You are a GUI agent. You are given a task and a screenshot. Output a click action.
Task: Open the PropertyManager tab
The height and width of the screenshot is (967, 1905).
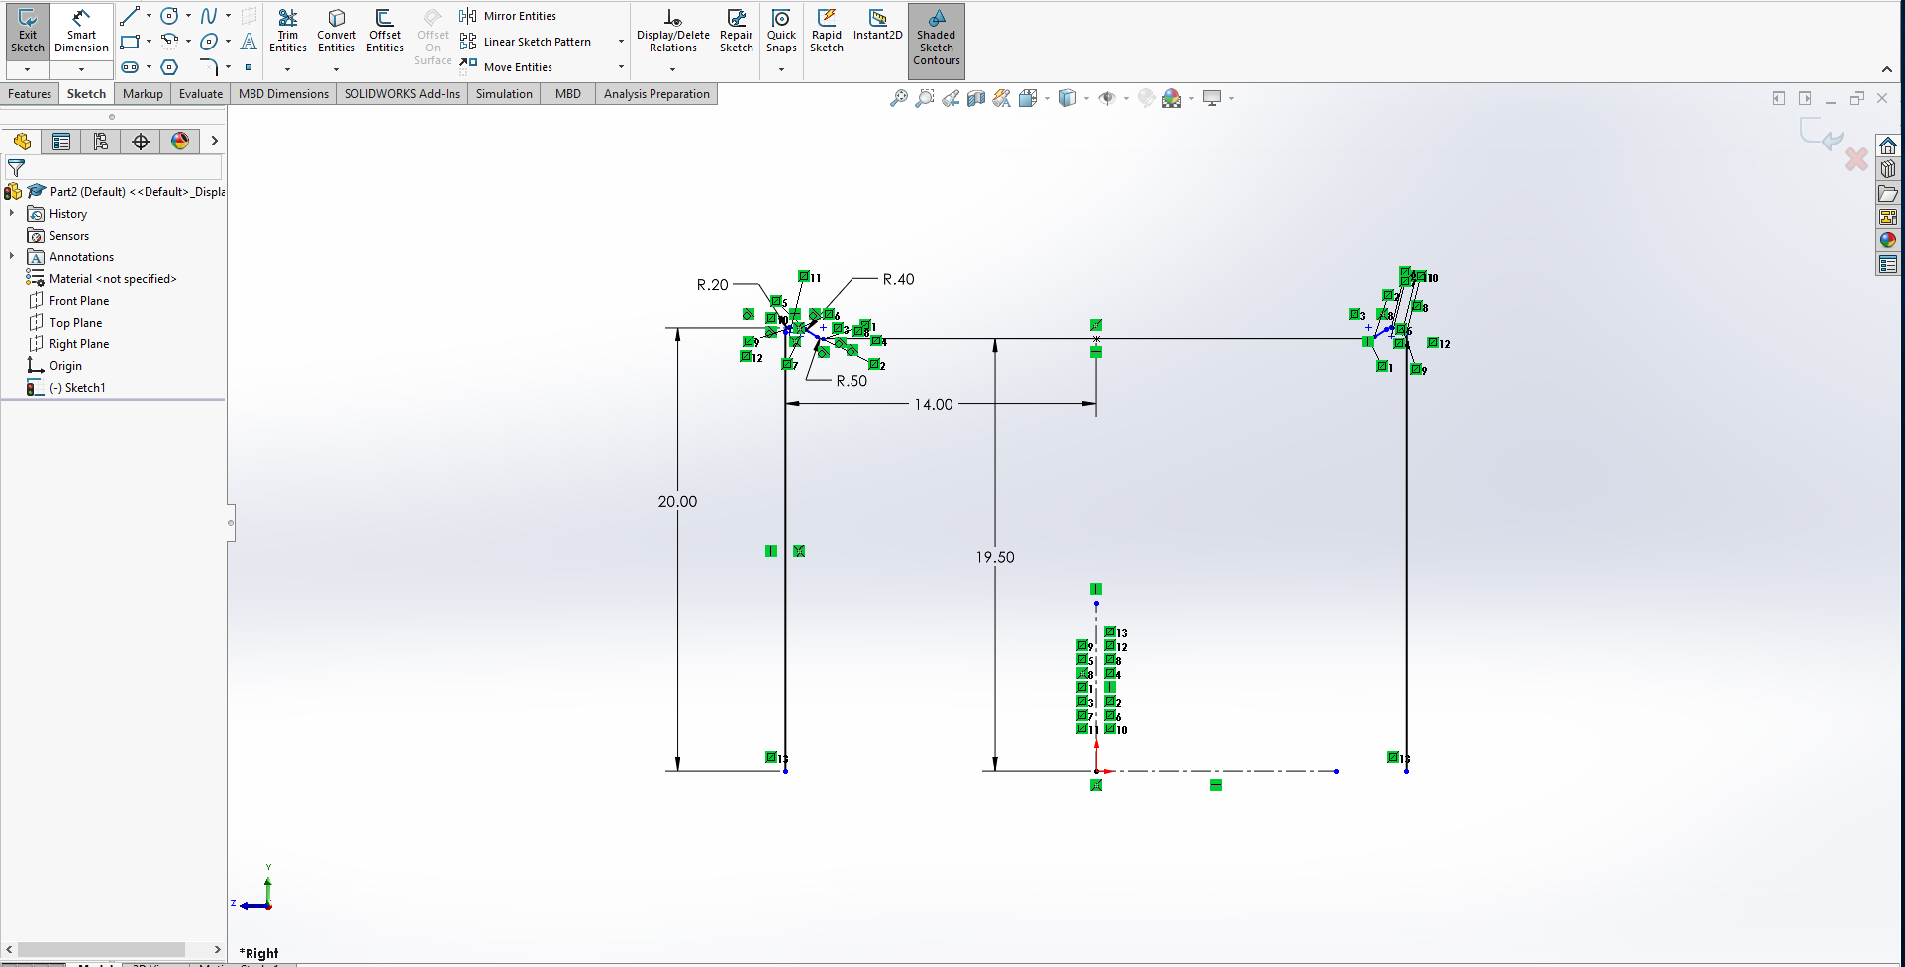pos(61,142)
